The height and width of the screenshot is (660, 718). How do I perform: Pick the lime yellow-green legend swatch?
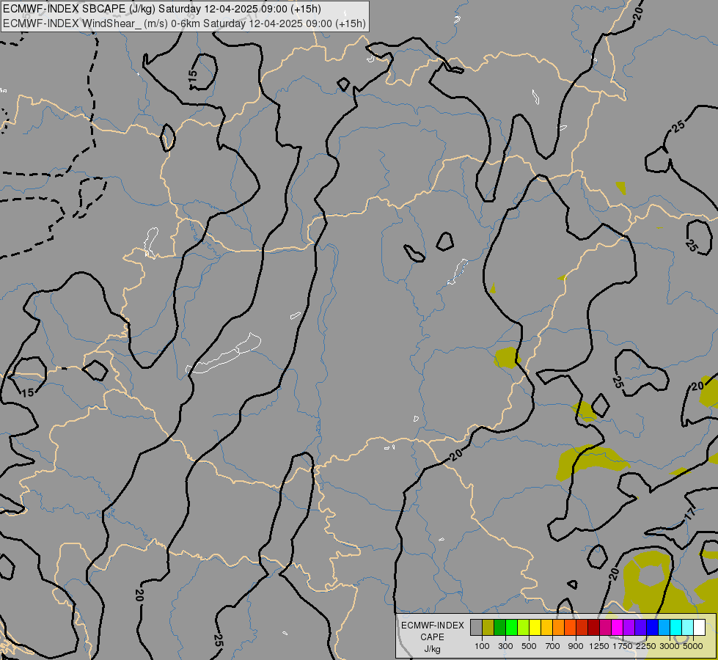(524, 628)
